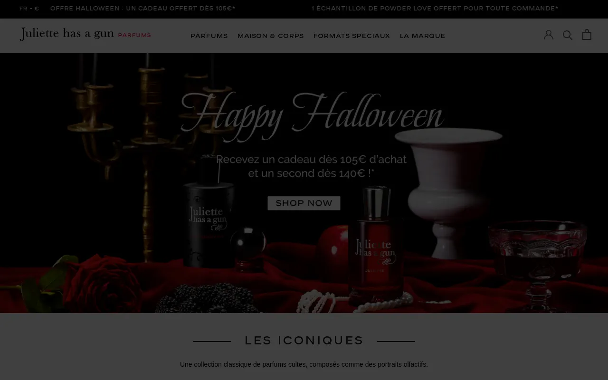
Task: Open the Halloween offer announcement link
Action: tap(143, 9)
